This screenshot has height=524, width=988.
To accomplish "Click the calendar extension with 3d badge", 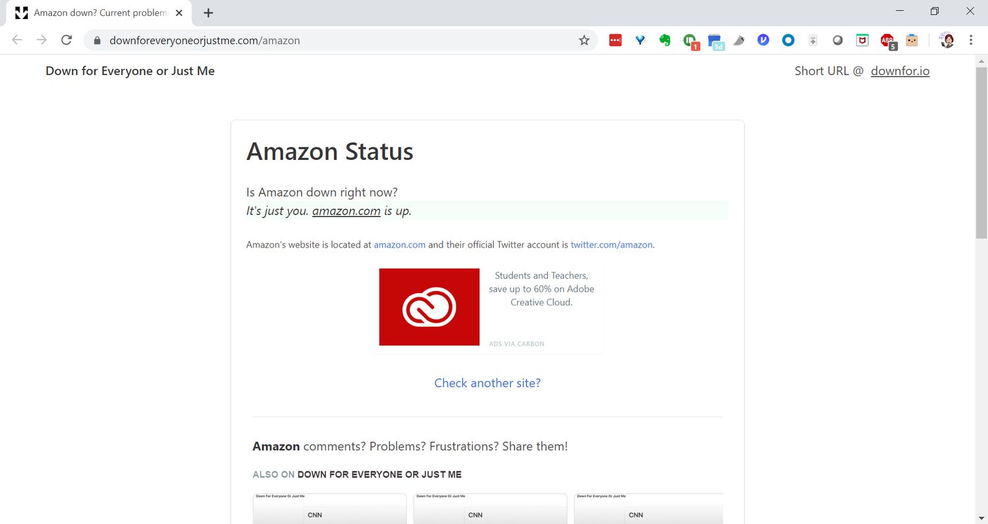I will click(715, 40).
